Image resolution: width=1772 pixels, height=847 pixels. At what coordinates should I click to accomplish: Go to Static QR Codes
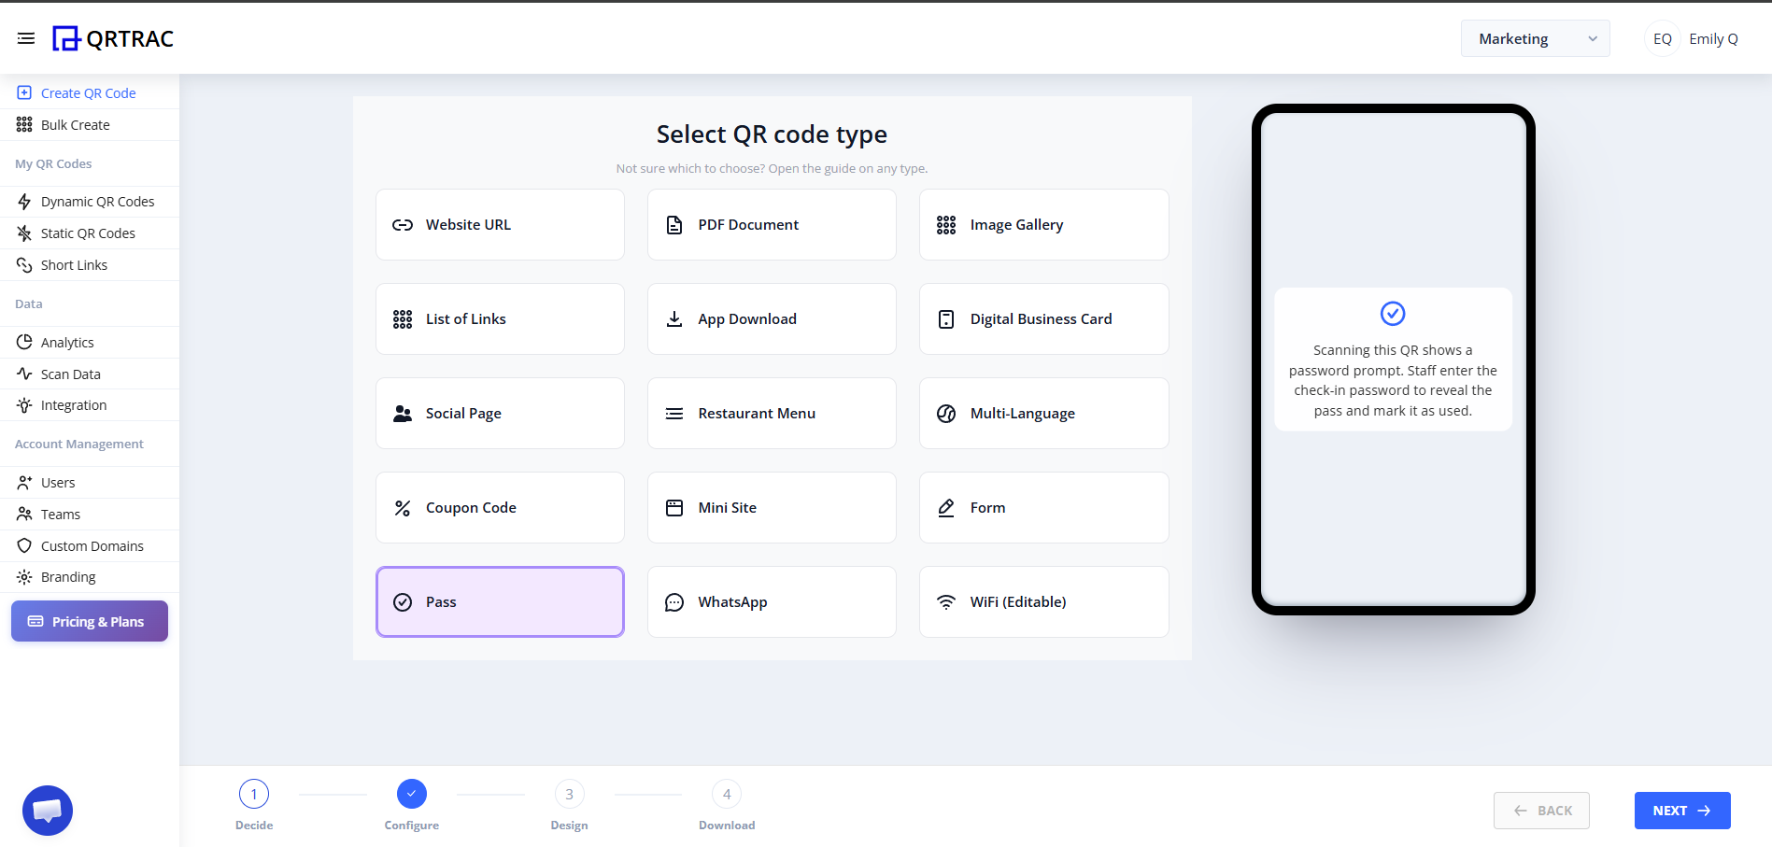pyautogui.click(x=90, y=233)
